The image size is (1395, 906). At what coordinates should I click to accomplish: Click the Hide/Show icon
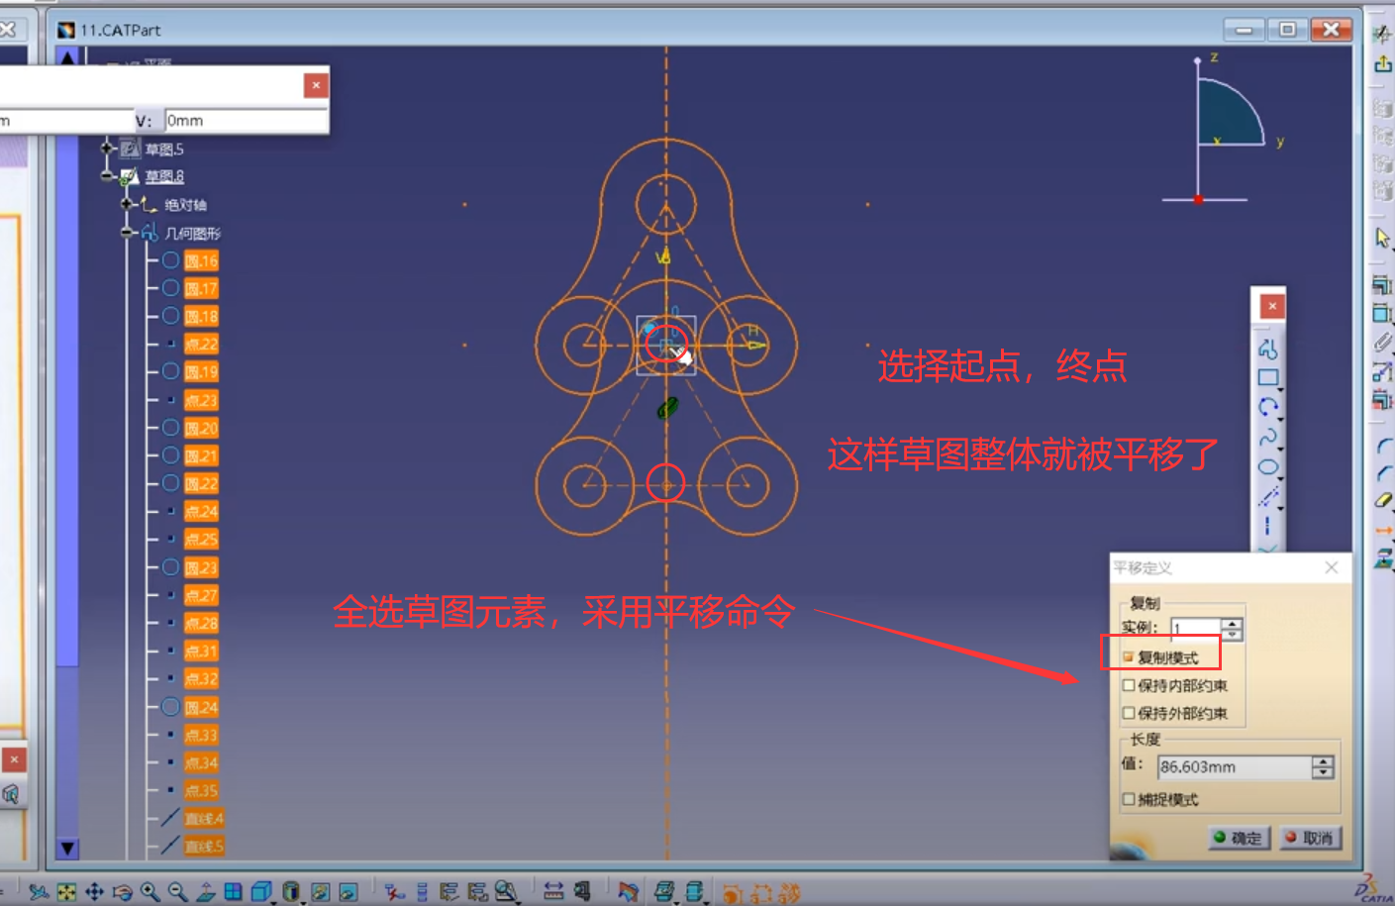pos(320,892)
